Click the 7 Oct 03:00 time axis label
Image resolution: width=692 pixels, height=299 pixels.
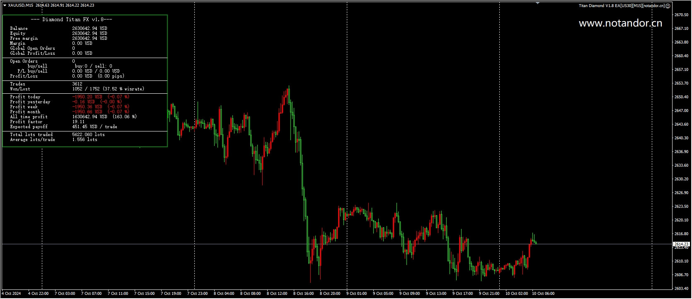[65, 294]
